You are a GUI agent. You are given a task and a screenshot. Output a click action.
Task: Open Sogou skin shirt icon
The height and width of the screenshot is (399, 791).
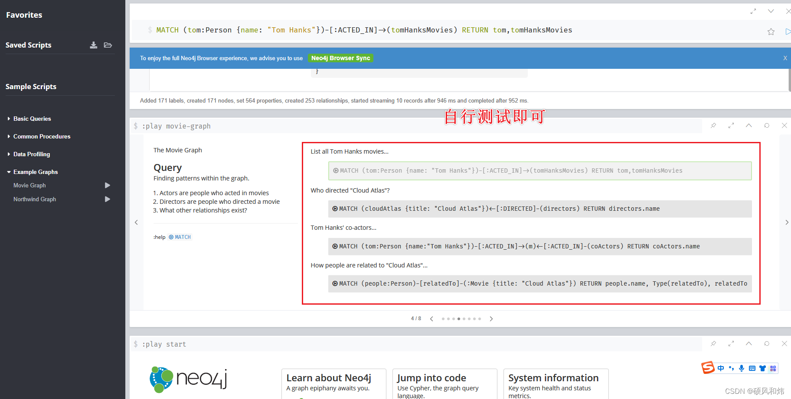coord(762,368)
